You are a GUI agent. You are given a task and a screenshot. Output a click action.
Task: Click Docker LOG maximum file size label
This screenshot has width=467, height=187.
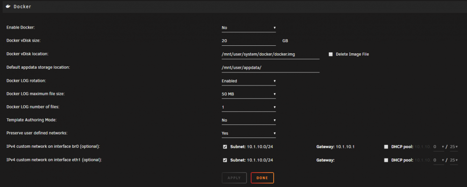point(36,93)
